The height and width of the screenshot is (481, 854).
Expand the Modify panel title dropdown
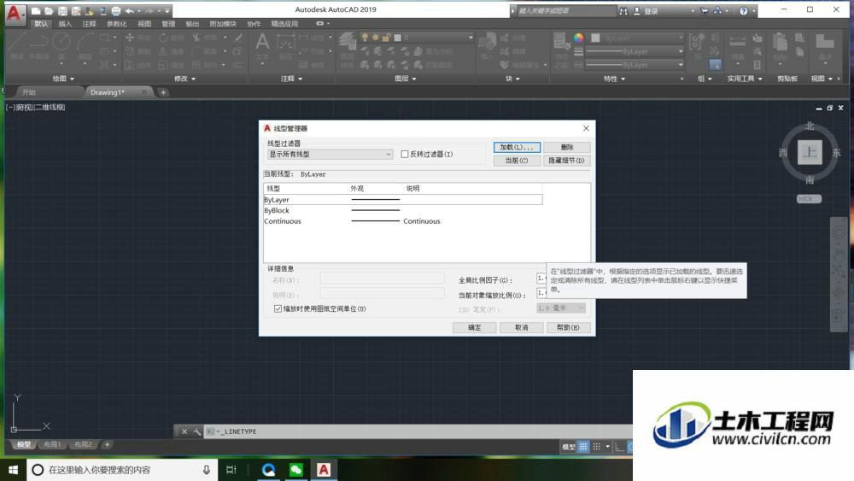coord(184,79)
